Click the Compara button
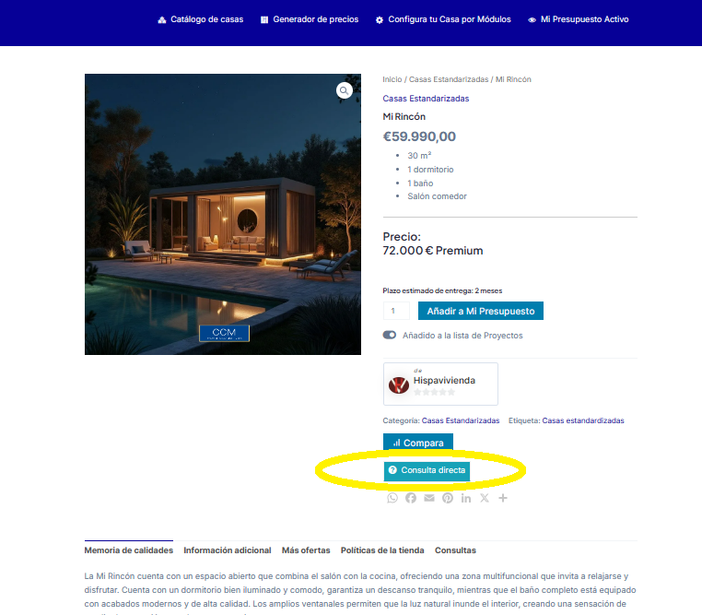Screen dimensions: 702x615 (x=417, y=442)
